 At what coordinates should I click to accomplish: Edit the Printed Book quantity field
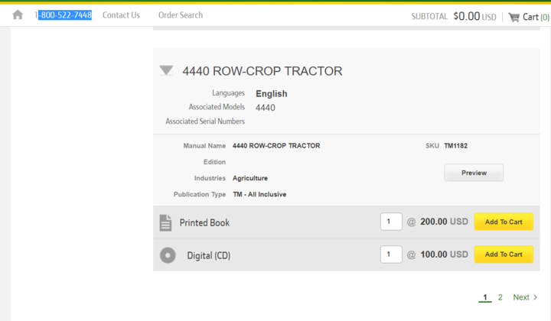pos(391,222)
